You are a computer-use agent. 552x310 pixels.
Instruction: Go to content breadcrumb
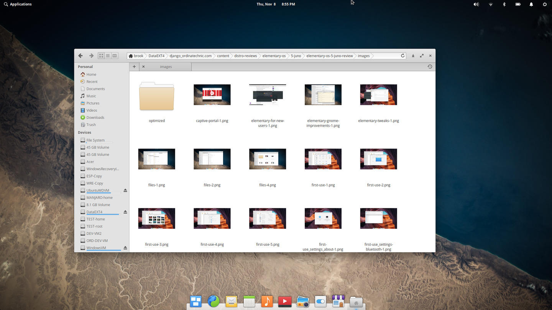point(223,56)
